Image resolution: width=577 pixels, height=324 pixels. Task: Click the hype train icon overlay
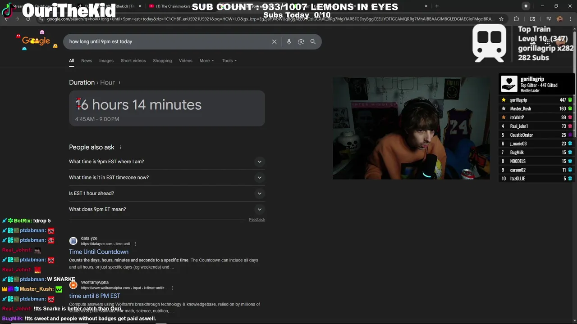[490, 43]
